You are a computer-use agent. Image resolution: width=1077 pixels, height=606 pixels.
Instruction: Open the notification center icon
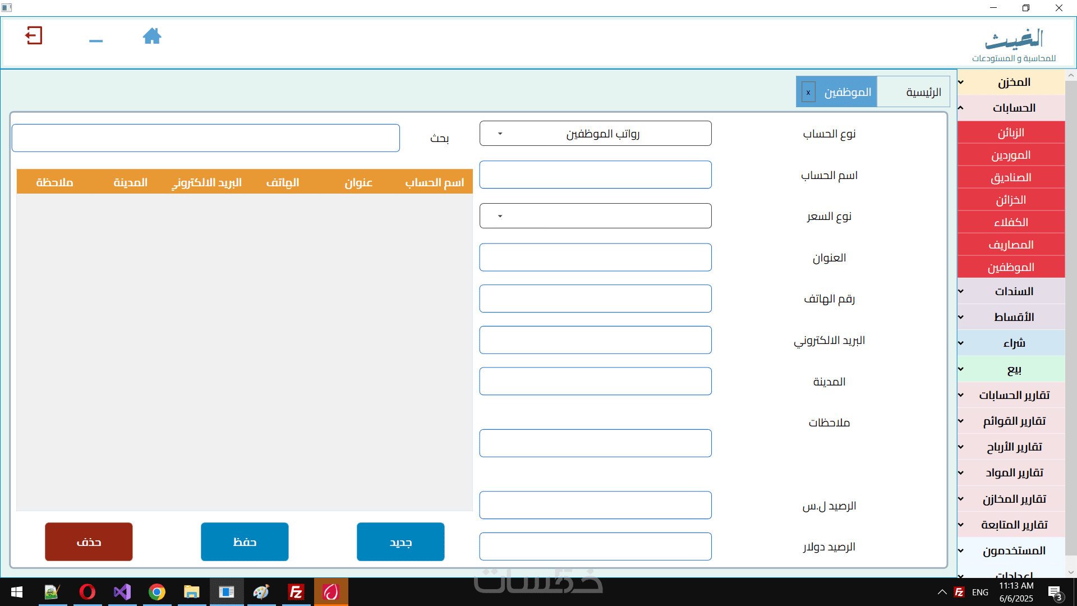coord(1055,593)
